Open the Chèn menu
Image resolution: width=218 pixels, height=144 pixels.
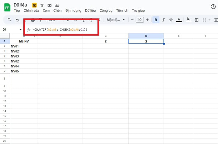[57, 10]
